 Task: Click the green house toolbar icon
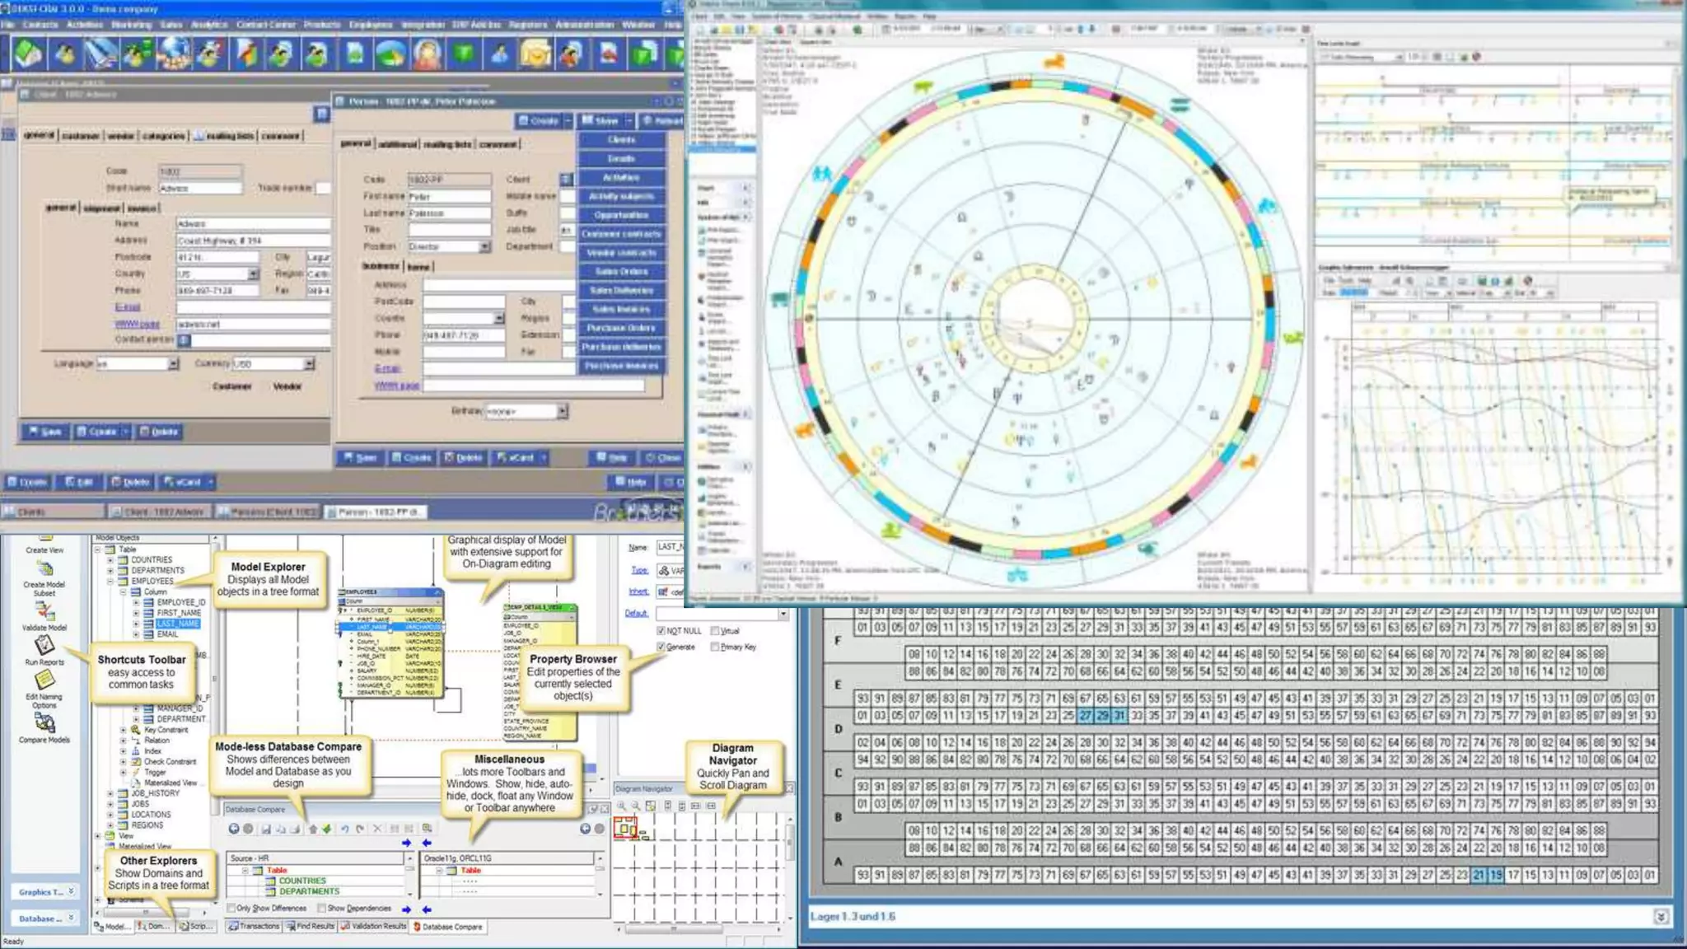coord(30,54)
